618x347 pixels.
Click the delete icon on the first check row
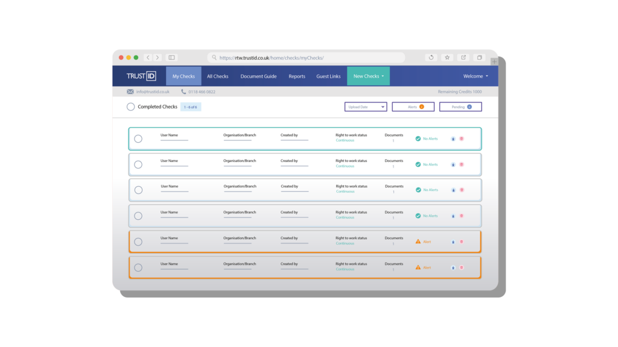(462, 139)
